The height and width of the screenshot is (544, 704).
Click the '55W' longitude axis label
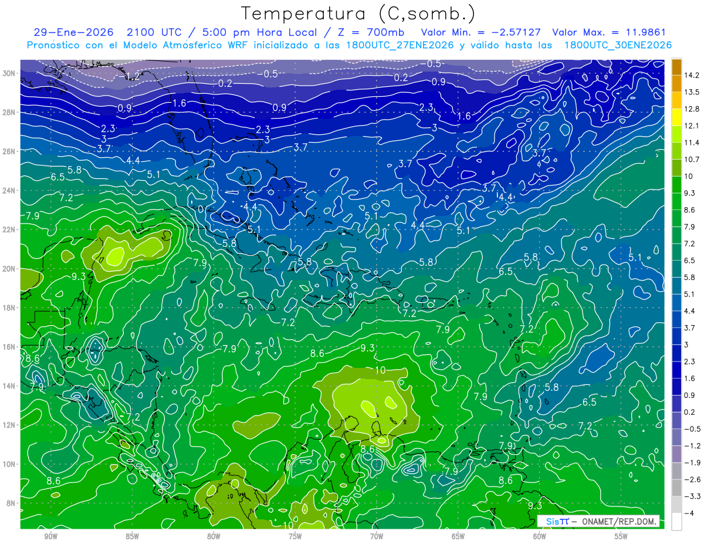coord(621,536)
